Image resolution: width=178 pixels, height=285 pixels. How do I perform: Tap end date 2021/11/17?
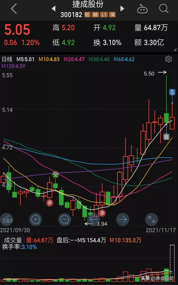coord(161,230)
